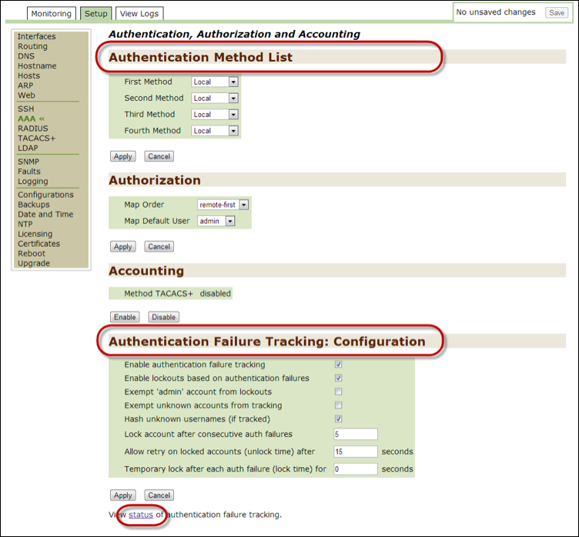Open the First Method dropdown

215,82
